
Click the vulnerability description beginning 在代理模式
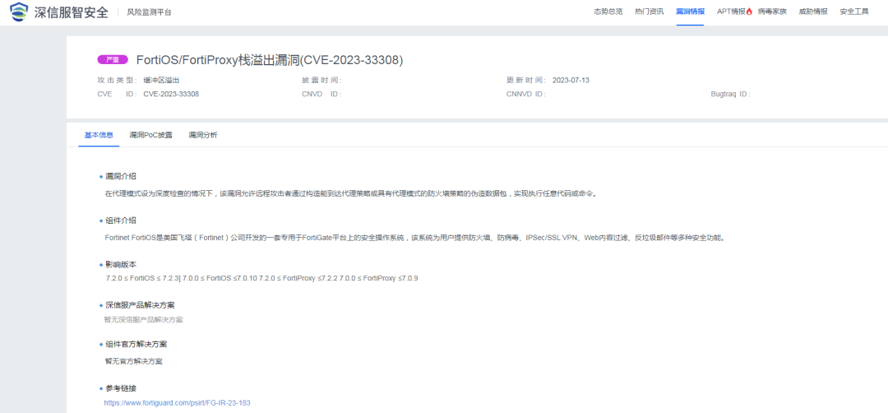coord(351,193)
